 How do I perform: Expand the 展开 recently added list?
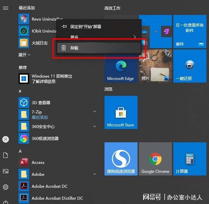point(24,55)
